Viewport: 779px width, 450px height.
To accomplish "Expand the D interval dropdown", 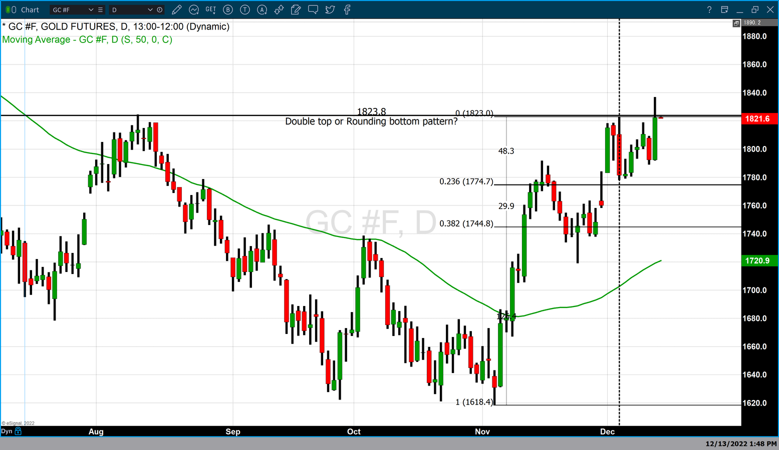I will point(150,9).
